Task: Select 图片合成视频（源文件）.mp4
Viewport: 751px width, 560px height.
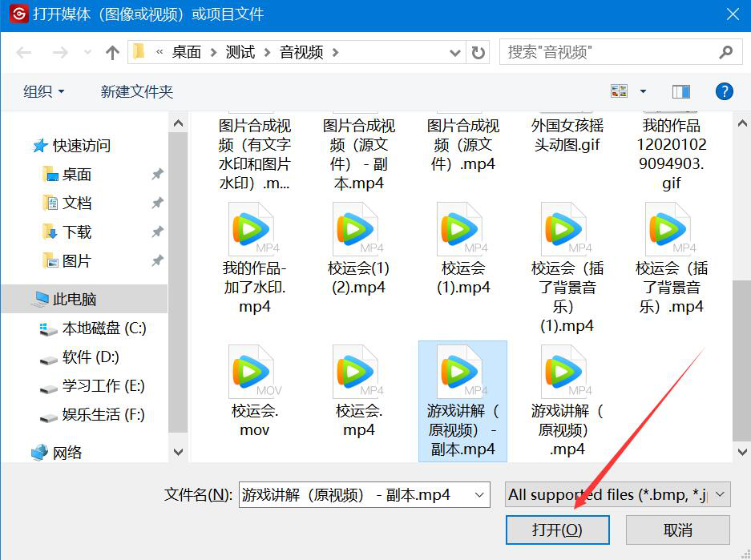Action: (463, 143)
